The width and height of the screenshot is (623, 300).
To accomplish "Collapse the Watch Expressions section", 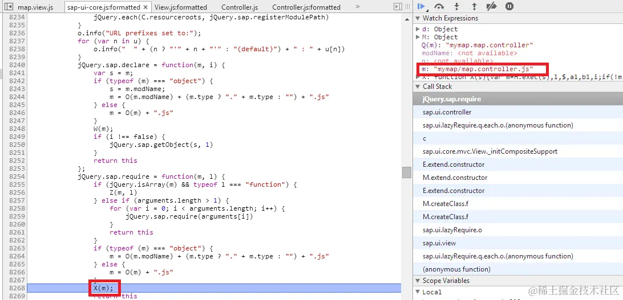I will [x=417, y=18].
